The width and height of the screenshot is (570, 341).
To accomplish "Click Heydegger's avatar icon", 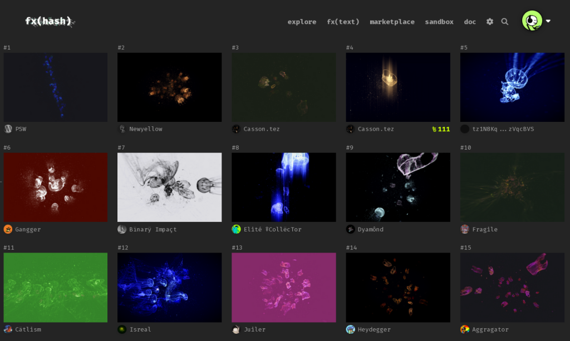I will coord(350,329).
